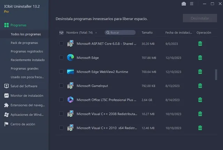Sort by Tamaño column header
223x150 pixels.
point(147,33)
